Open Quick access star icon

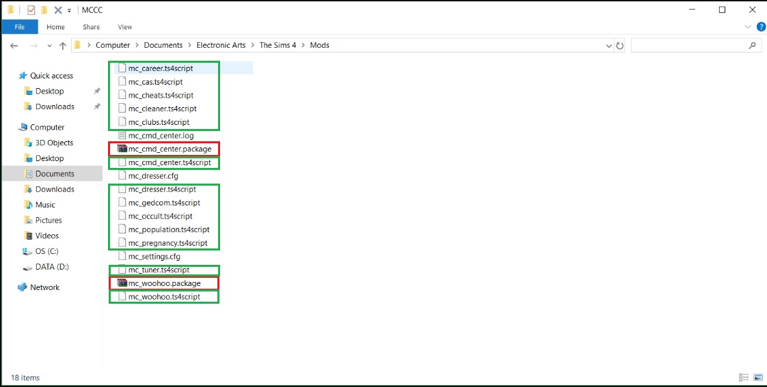23,76
